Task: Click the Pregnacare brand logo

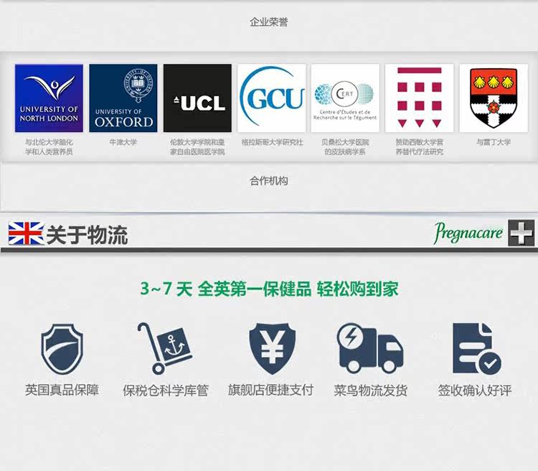Action: [468, 233]
